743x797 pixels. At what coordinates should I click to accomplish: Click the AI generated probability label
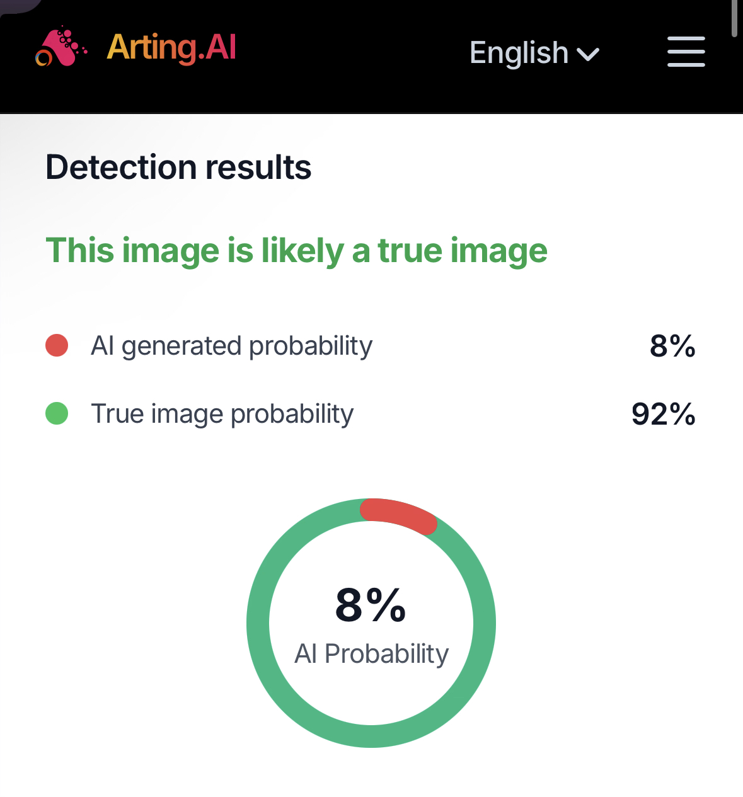coord(231,346)
